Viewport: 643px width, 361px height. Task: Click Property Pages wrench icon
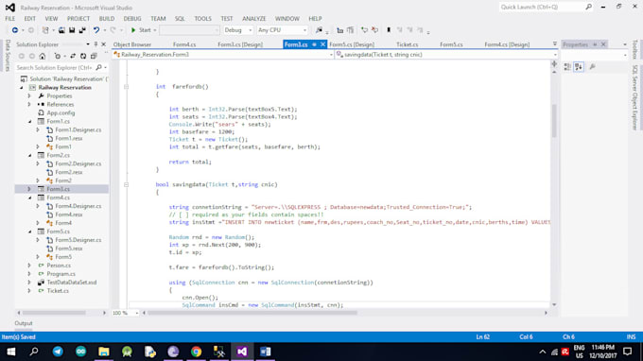click(x=593, y=67)
